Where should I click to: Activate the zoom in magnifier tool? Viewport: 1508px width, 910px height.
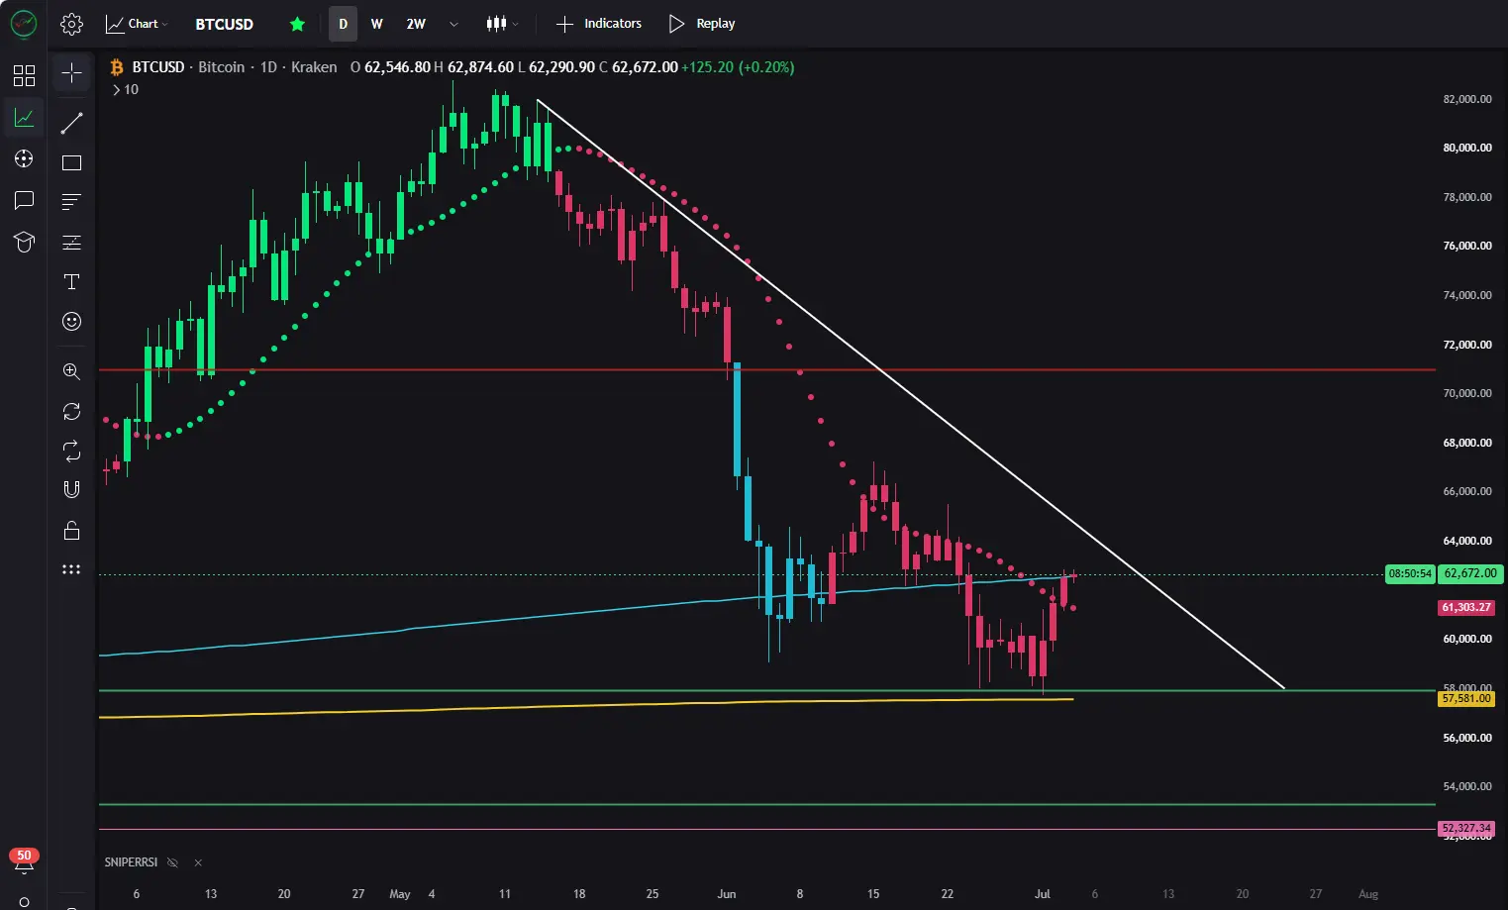(x=71, y=371)
